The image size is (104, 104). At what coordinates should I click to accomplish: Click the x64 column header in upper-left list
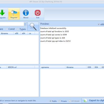coord(24,34)
